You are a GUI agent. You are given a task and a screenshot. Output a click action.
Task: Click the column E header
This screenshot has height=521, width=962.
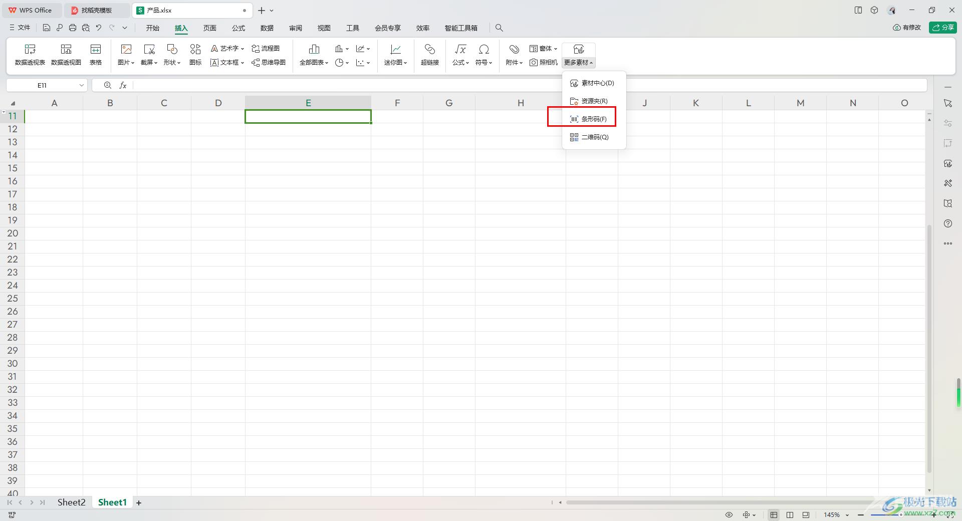(x=308, y=103)
